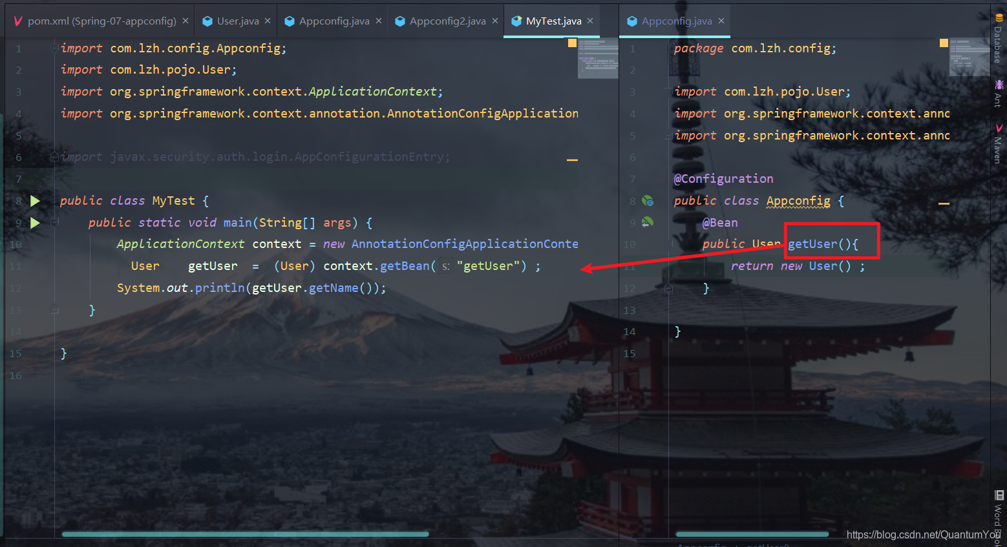
Task: Open the Database tool window
Action: [x=999, y=39]
